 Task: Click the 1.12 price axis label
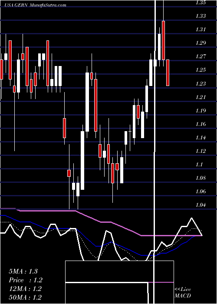[x=201, y=151]
